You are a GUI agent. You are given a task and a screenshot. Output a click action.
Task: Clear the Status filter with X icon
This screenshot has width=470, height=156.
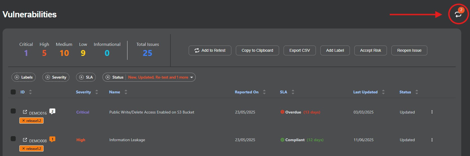pyautogui.click(x=108, y=77)
